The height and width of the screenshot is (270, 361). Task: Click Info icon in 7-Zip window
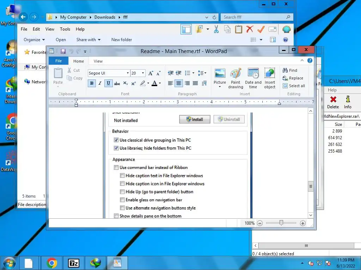click(348, 102)
